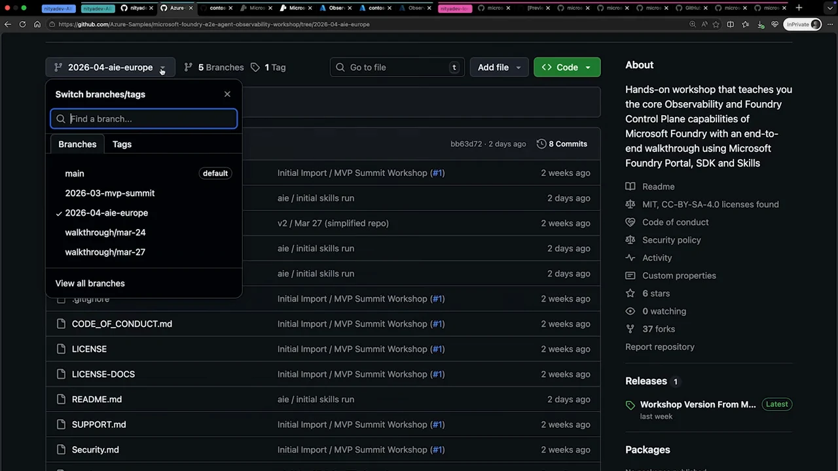Open Custom properties in About sidebar
This screenshot has width=838, height=471.
pos(679,275)
